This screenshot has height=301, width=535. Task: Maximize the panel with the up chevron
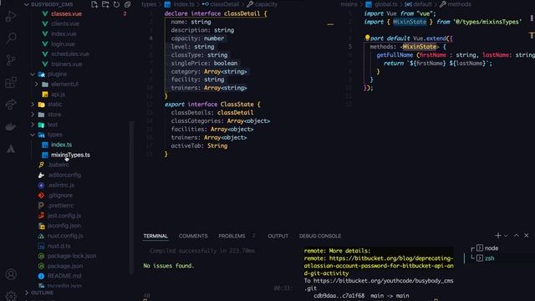point(517,236)
